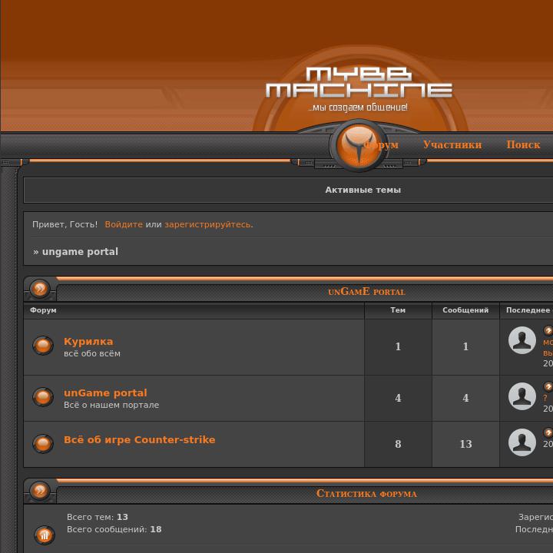Open the unGame portal forum
The width and height of the screenshot is (553, 553).
(x=105, y=392)
